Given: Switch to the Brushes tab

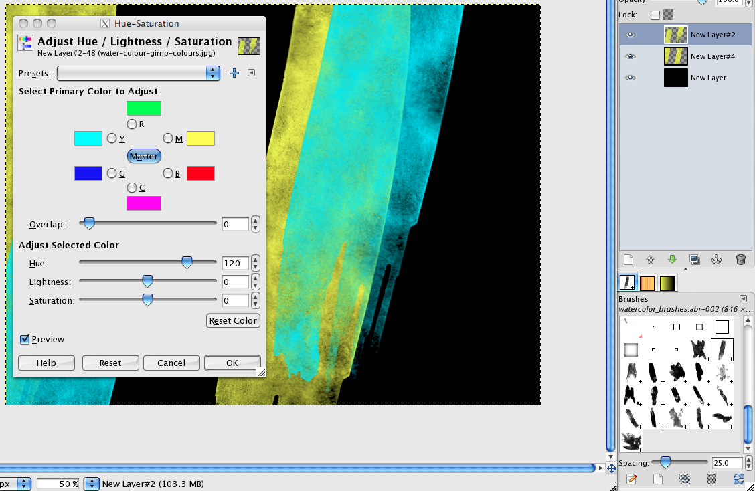Looking at the screenshot, I should click(x=627, y=282).
